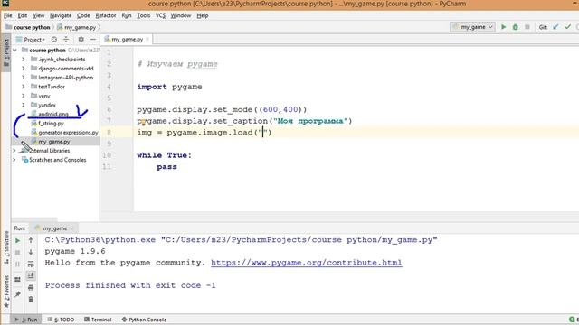579x325 pixels.
Task: Open the Structure side tool window tab
Action: (6, 246)
